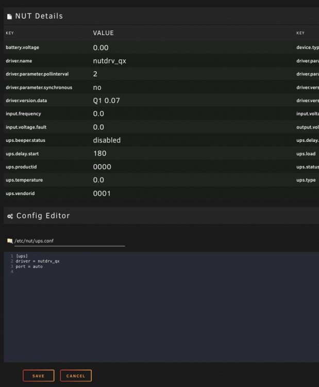Select the pollinterval value 2
Image resolution: width=319 pixels, height=387 pixels.
[x=95, y=74]
